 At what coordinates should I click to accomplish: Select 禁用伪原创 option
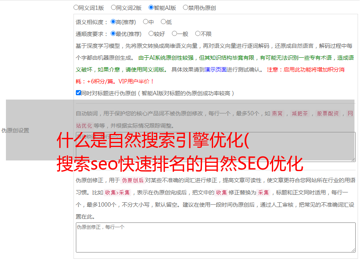coord(185,8)
